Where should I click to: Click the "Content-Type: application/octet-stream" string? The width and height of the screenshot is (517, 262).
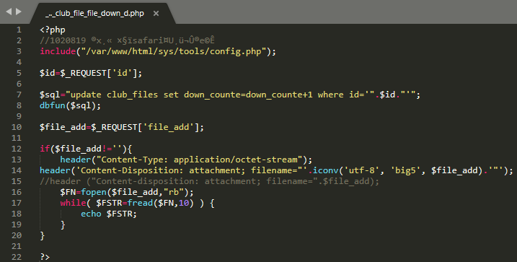199,160
